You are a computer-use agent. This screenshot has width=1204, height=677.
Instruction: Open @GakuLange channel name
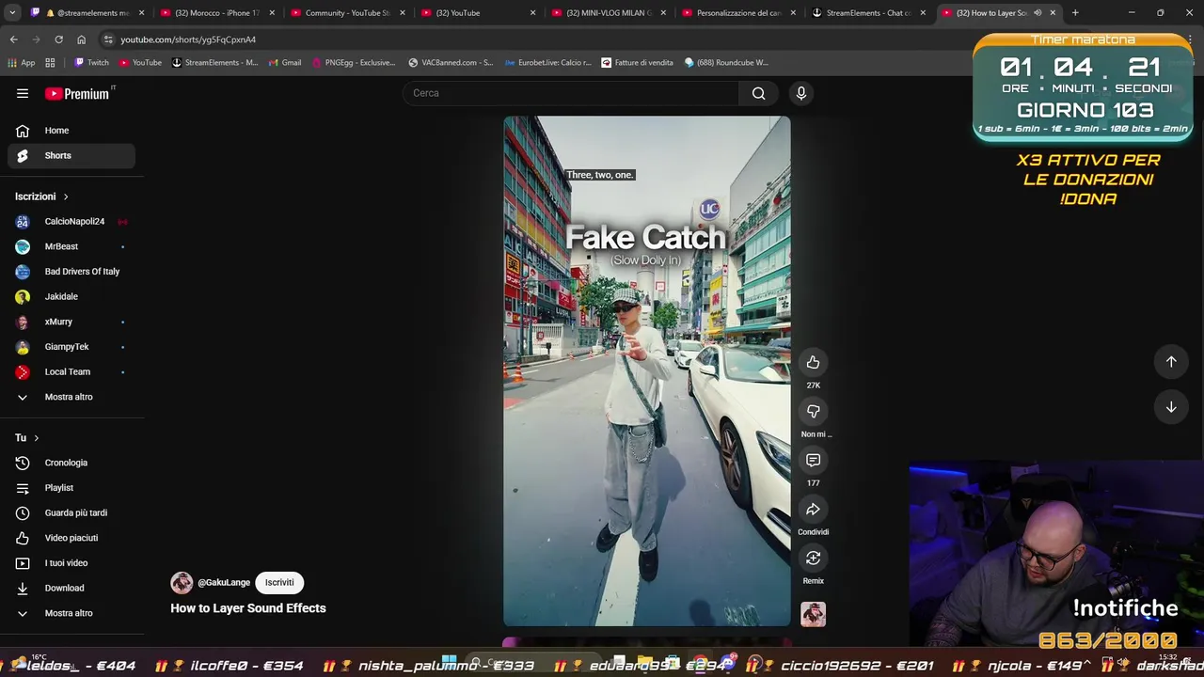224,583
